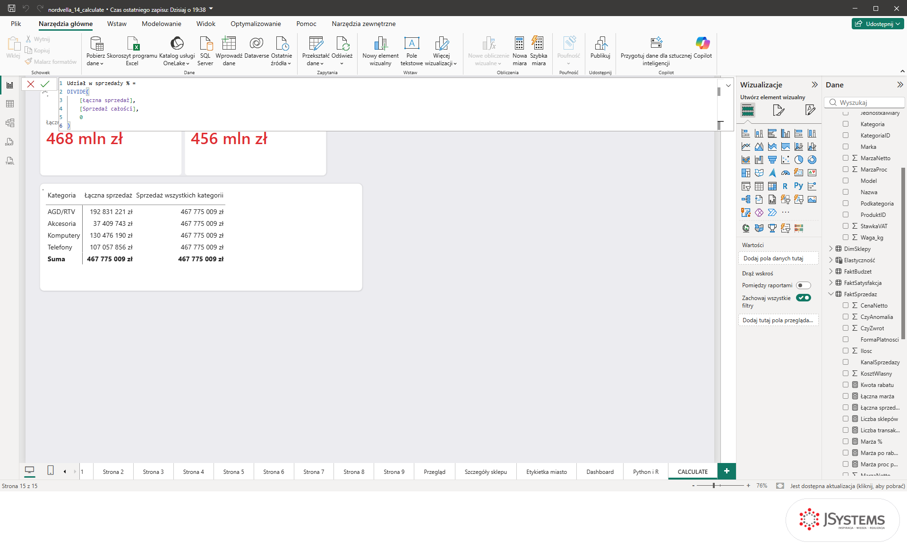Open DAX query view sidebar icon
The height and width of the screenshot is (549, 907).
coord(9,142)
